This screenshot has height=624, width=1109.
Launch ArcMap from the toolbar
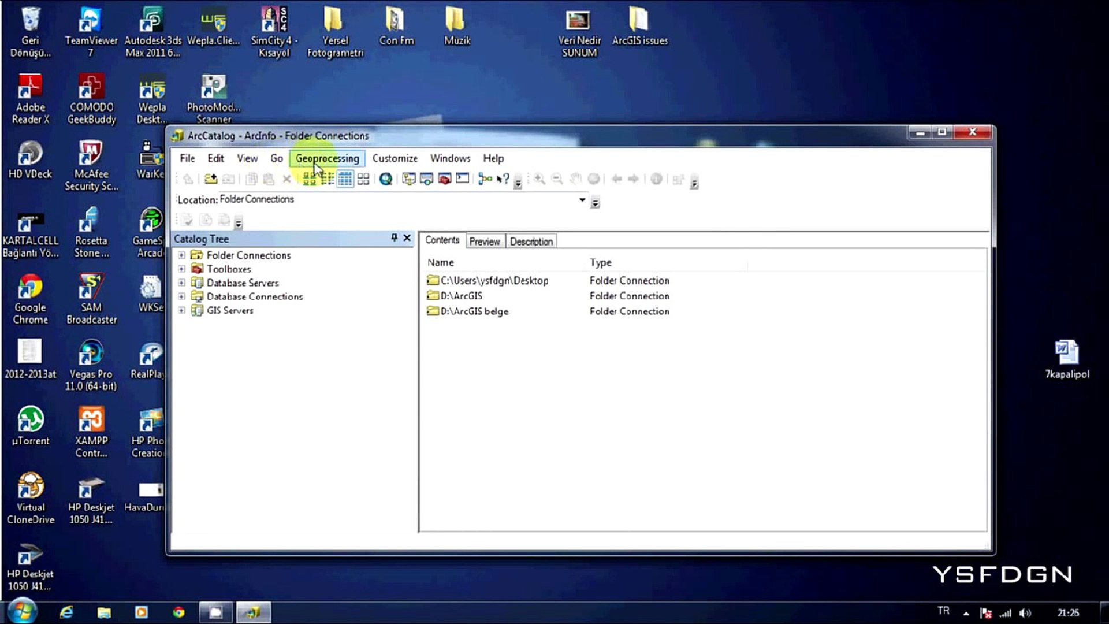pyautogui.click(x=386, y=179)
